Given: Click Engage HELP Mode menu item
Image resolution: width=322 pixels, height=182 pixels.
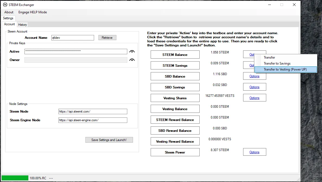Looking at the screenshot, I should coord(33,12).
